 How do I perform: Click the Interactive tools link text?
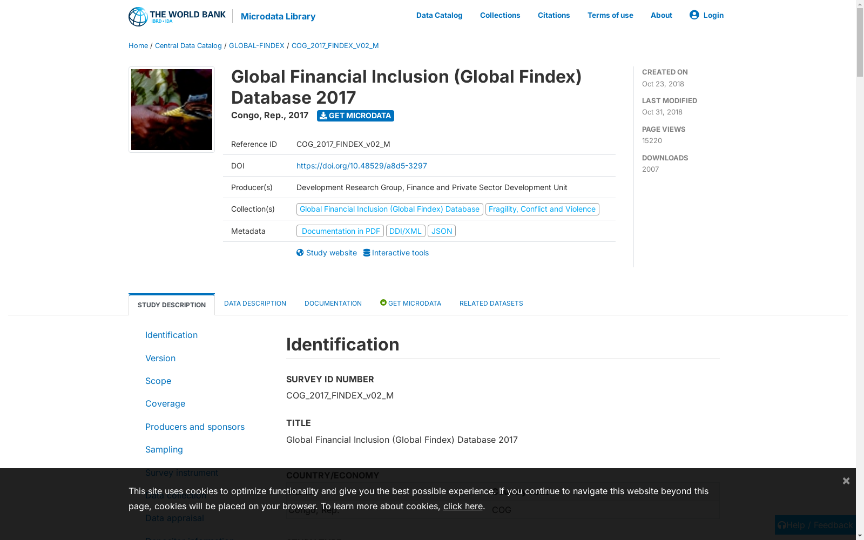(400, 253)
